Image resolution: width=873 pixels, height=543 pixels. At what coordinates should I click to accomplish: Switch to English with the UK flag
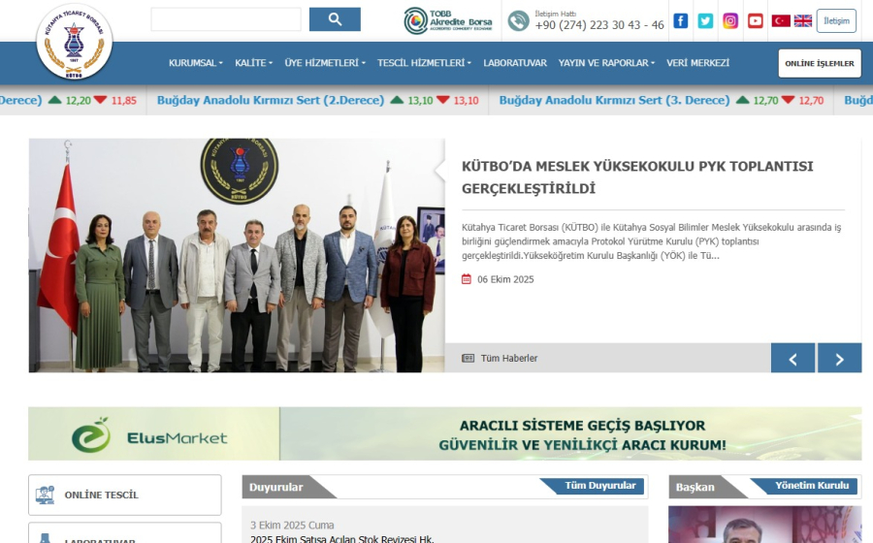click(x=803, y=20)
